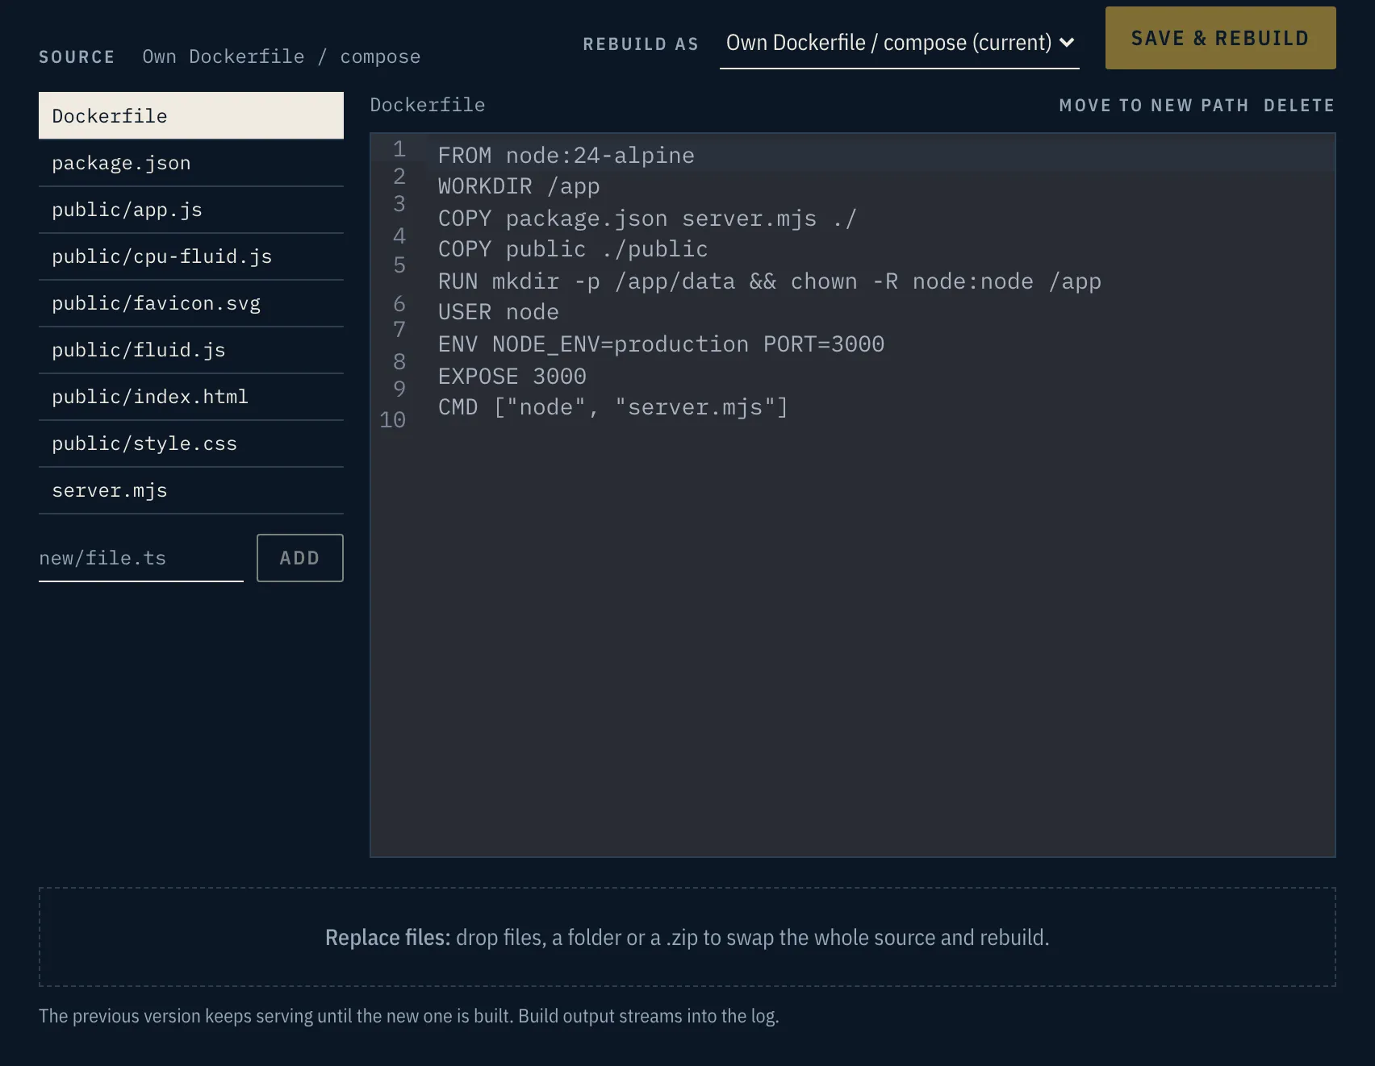Screen dimensions: 1375x1066
Task: Click the Dockerfile editor title label
Action: tap(428, 105)
